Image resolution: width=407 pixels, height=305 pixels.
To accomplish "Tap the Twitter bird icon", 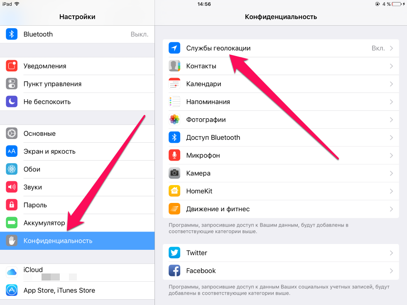I will tap(174, 253).
